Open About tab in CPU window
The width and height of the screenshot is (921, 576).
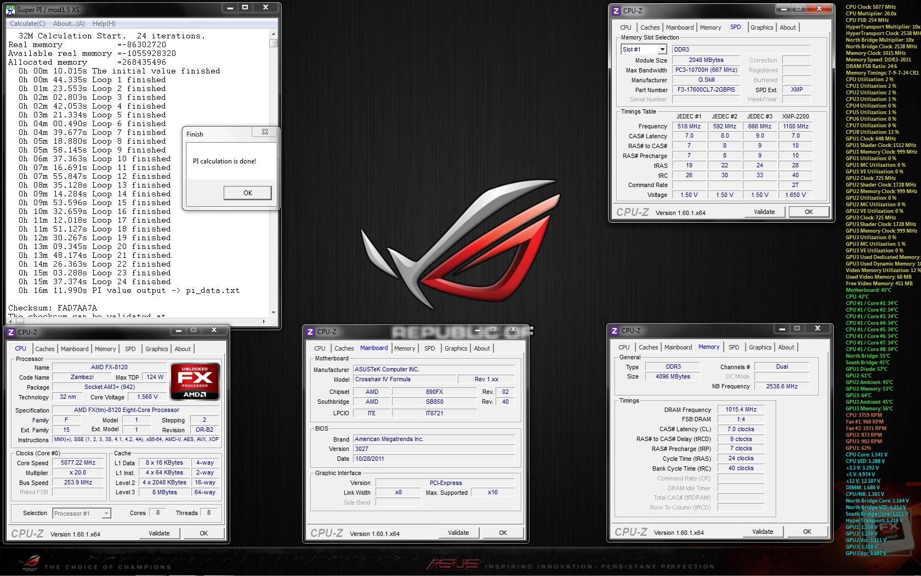tap(183, 349)
